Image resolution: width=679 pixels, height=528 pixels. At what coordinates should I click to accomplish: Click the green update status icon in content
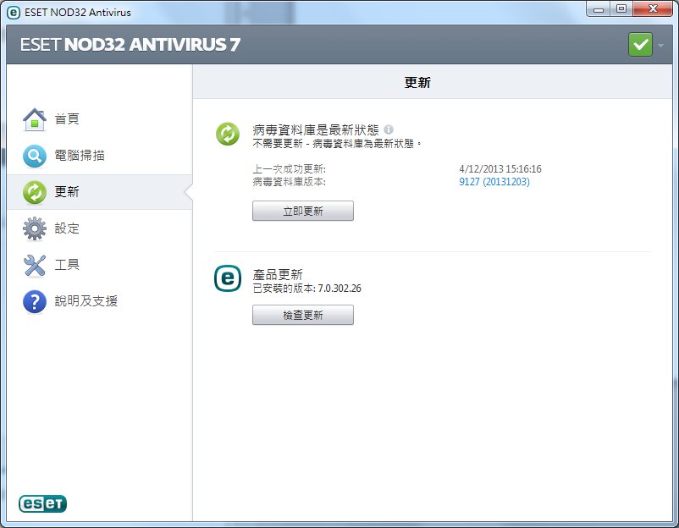click(x=228, y=134)
